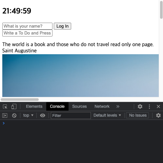The image size is (163, 163).
Task: Select the inspect element picker icon
Action: coord(5,106)
